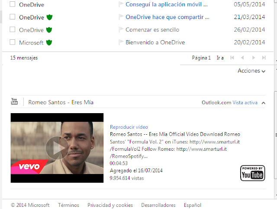The width and height of the screenshot is (277, 209).
Task: Click the 'Vista activa' link
Action: (x=245, y=103)
